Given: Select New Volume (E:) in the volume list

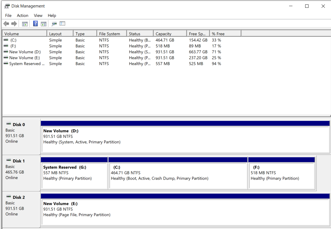Looking at the screenshot, I should tap(24, 58).
